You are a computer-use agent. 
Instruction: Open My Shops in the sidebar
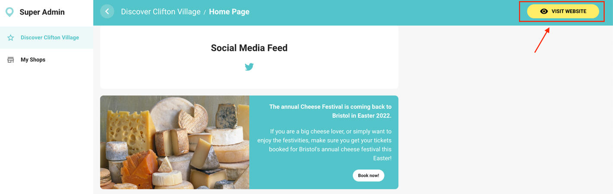tap(33, 59)
